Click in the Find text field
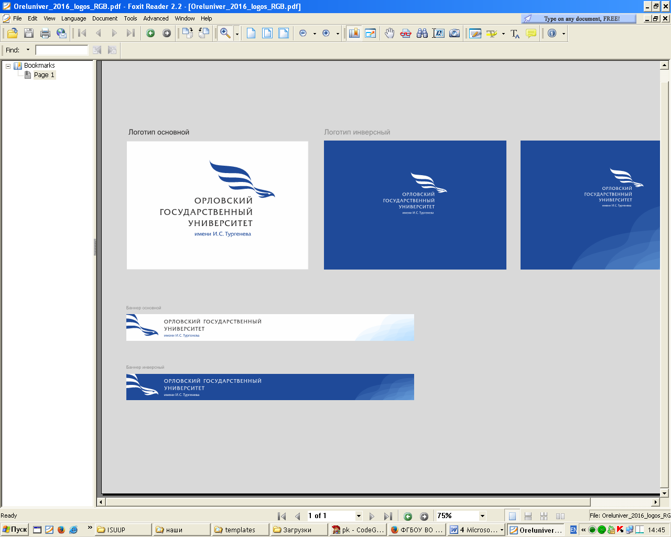Image resolution: width=671 pixels, height=537 pixels. click(62, 50)
